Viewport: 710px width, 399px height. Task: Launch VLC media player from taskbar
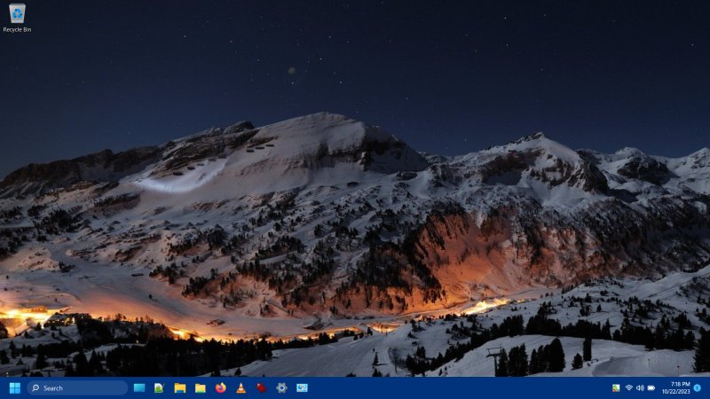tap(241, 387)
